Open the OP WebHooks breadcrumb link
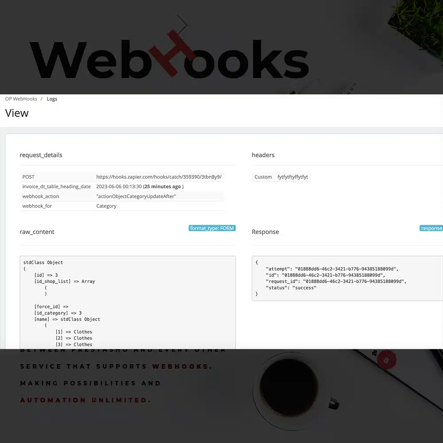This screenshot has height=443, width=443. tap(21, 99)
